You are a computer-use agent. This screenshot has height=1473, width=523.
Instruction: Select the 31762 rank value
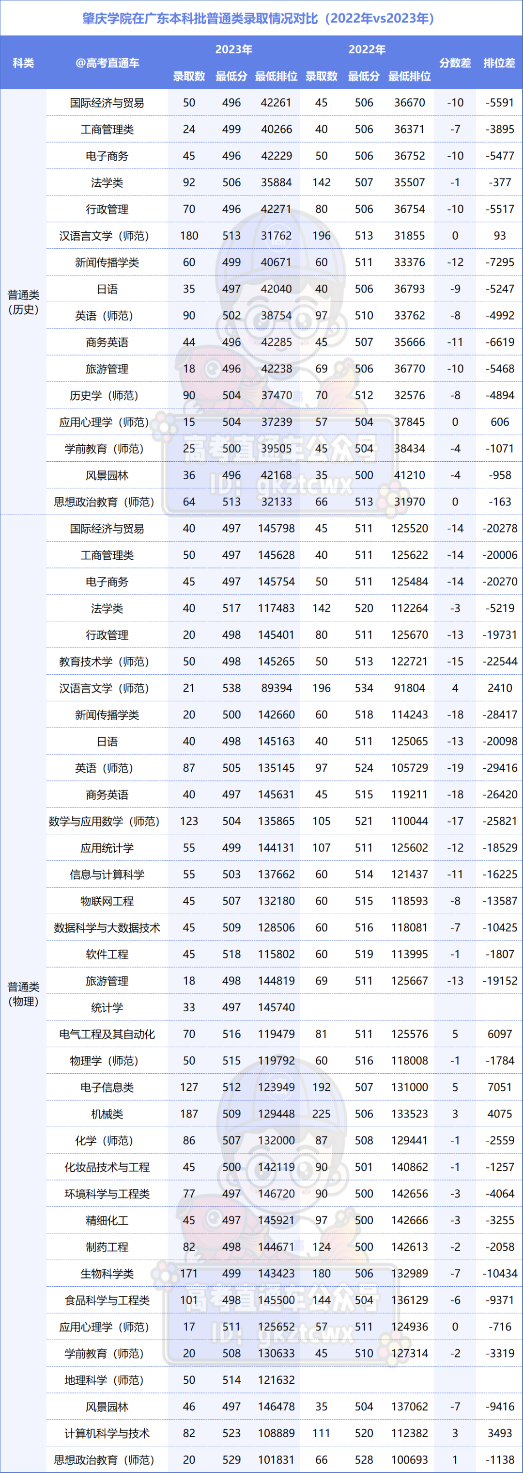(277, 236)
